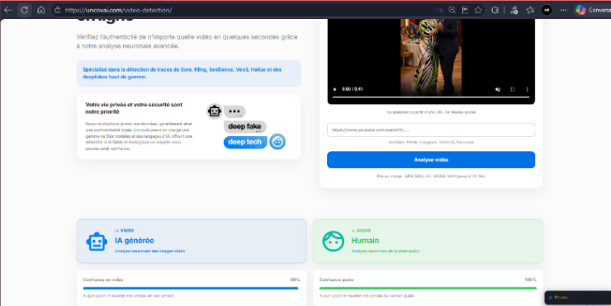Open the browser extensions puzzle icon
This screenshot has width=611, height=306.
(x=495, y=10)
